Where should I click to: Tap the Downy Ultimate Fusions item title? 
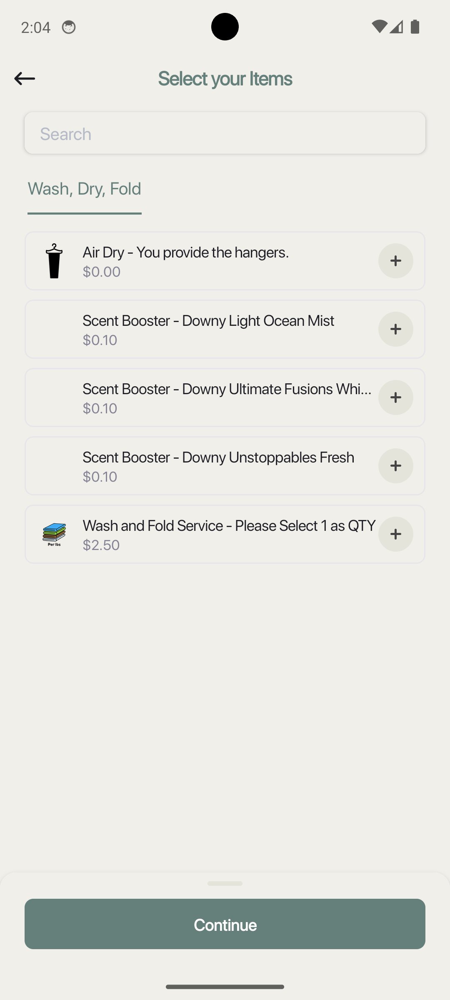point(227,389)
